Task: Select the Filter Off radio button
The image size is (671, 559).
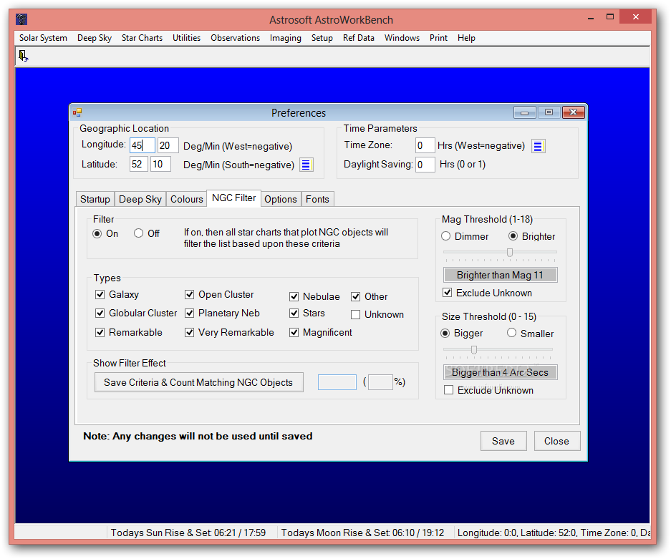Action: [138, 233]
